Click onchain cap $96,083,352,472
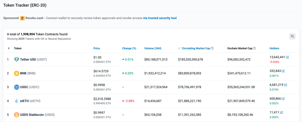 click(x=239, y=59)
